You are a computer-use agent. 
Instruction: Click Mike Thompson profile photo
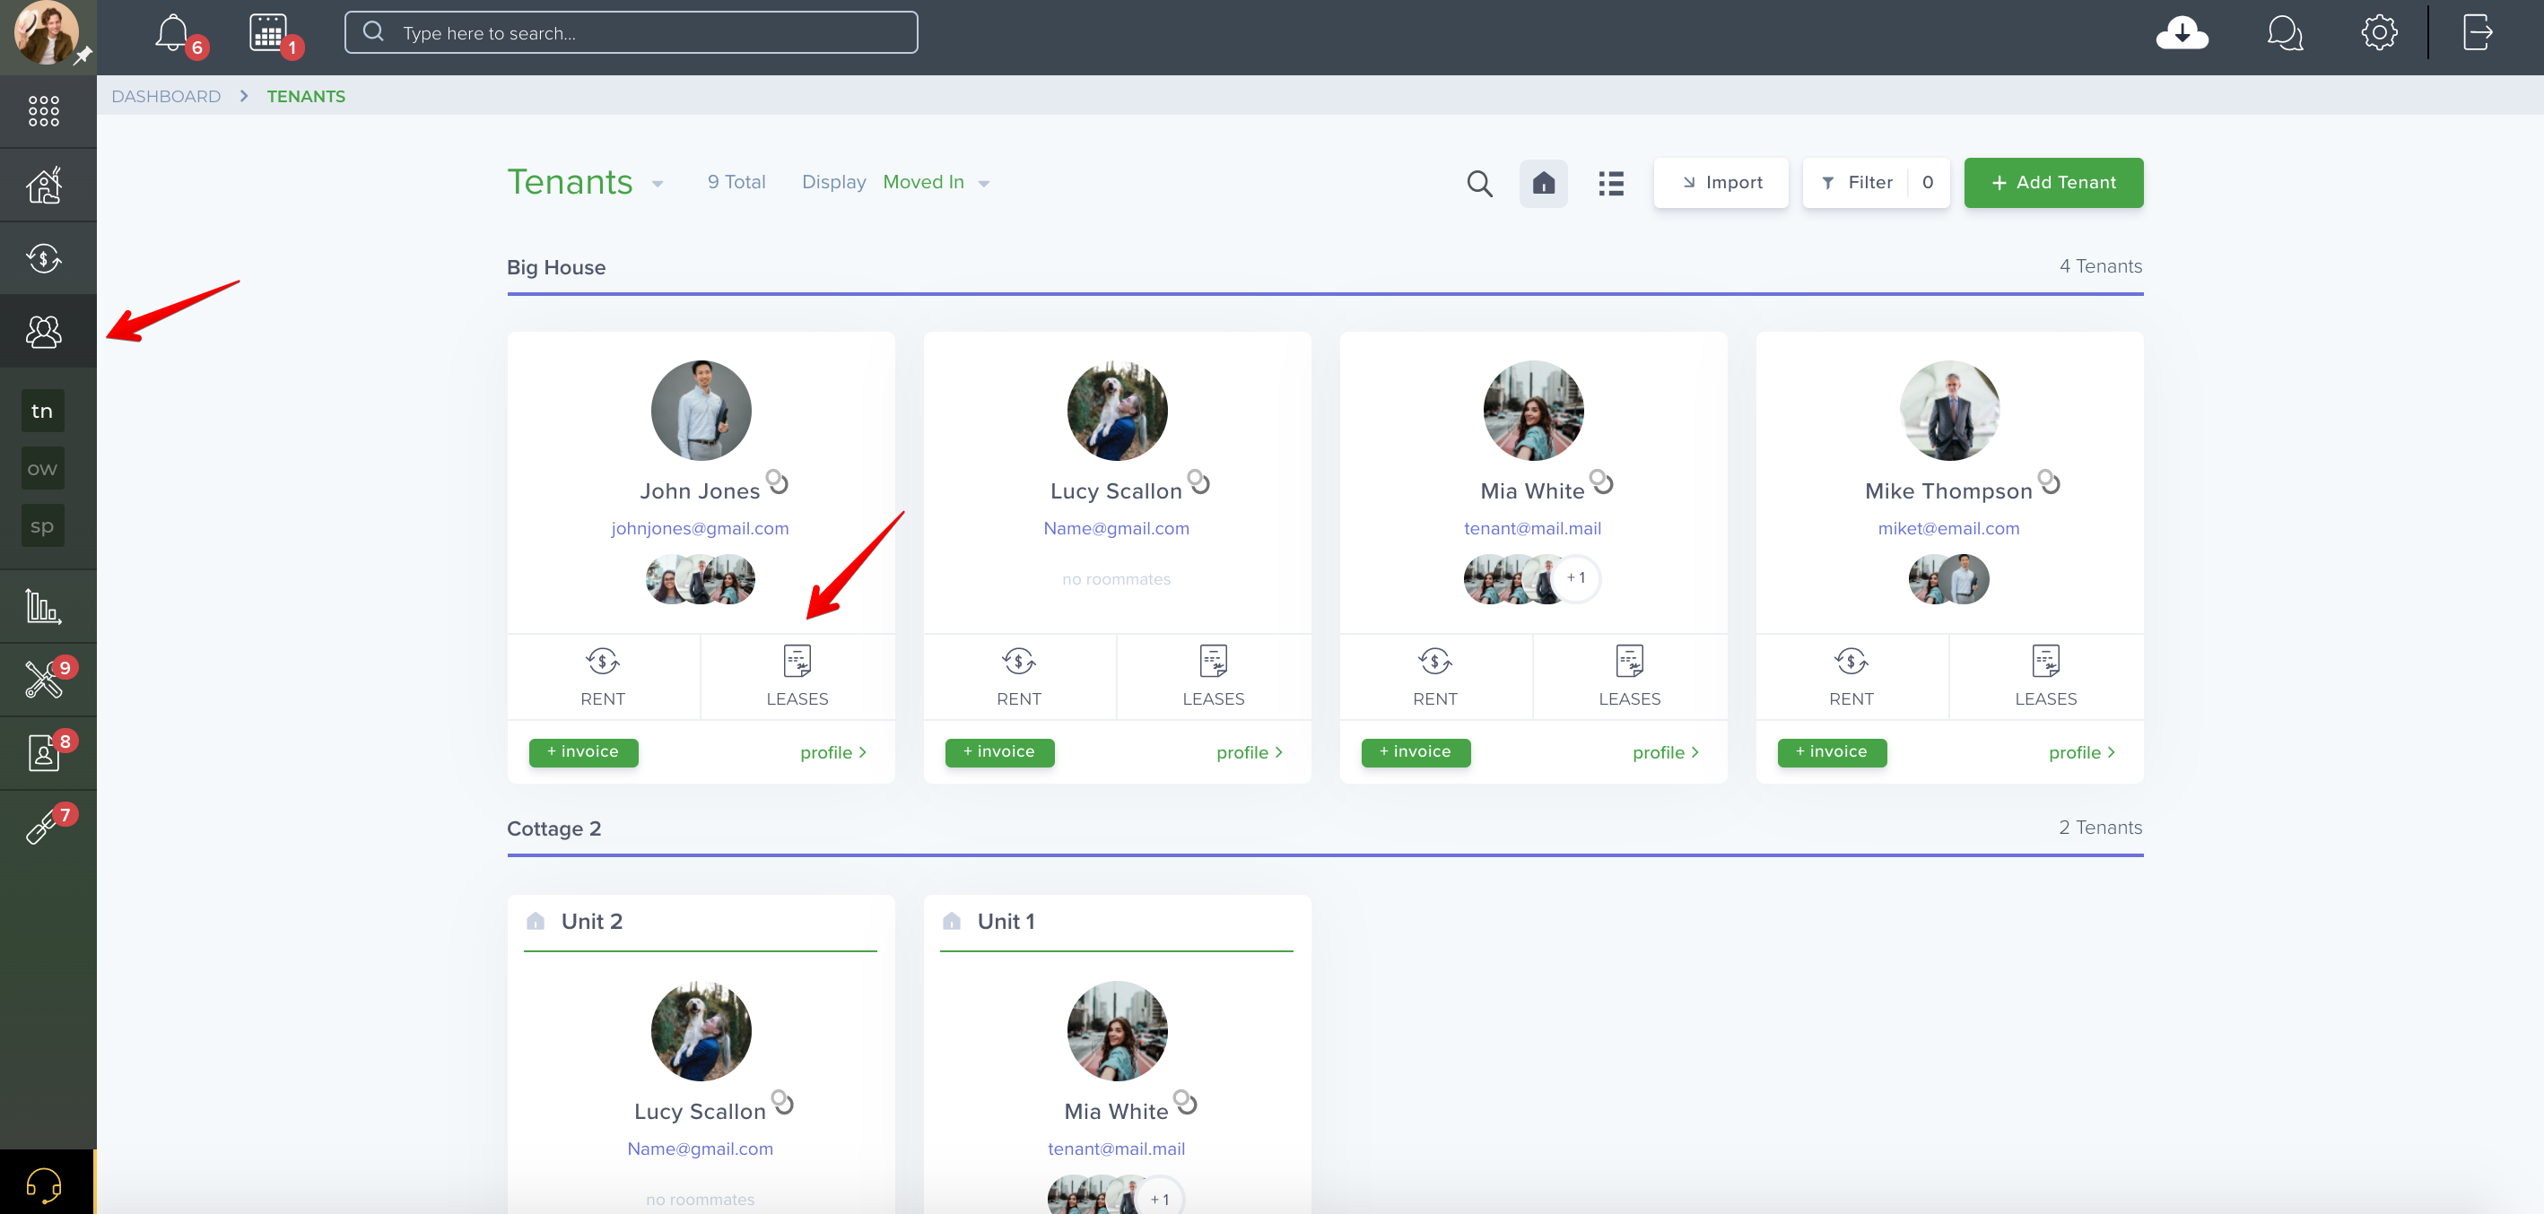[1949, 410]
